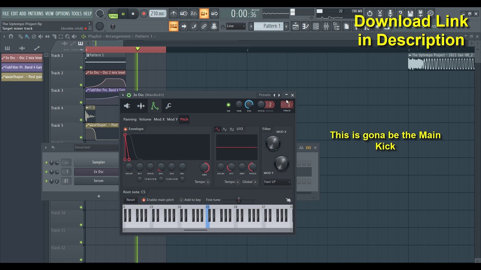Click the save project floppy icon

click(410, 13)
